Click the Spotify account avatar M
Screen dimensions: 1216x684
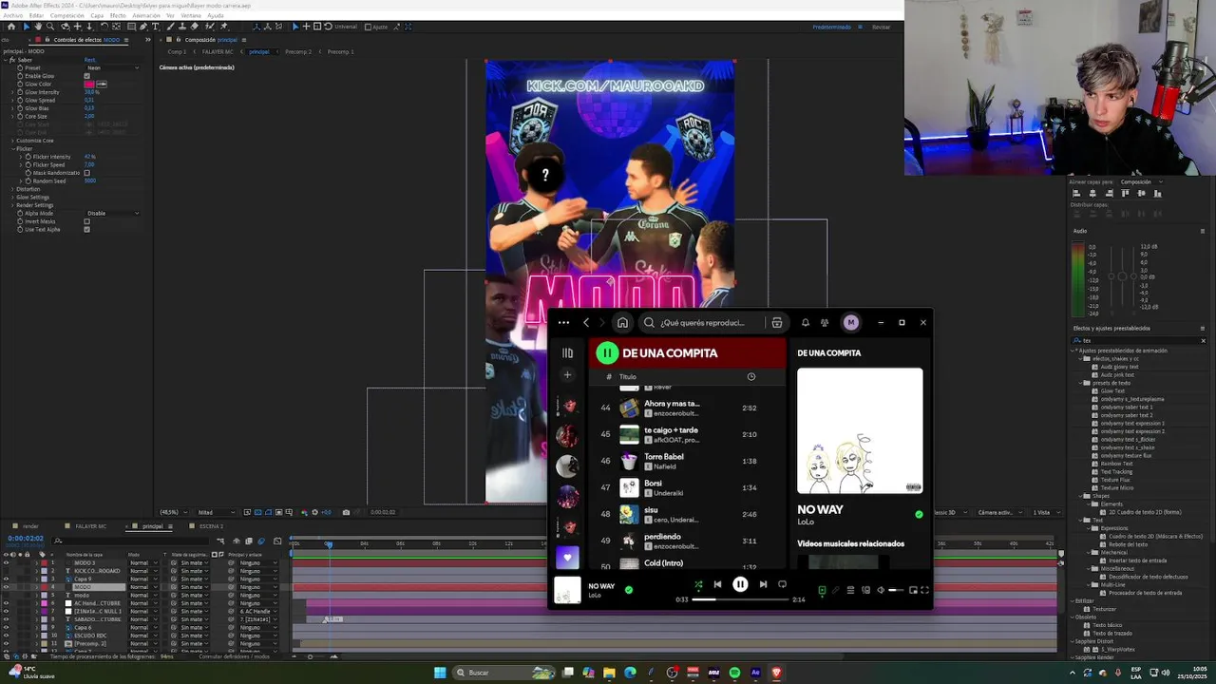click(851, 323)
